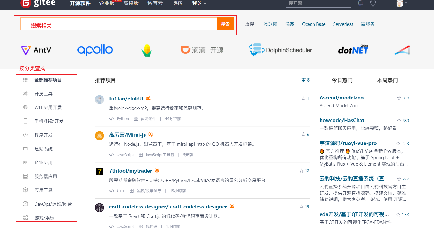This screenshot has width=434, height=228.
Task: Click the corn-shaped project logo
Action: 147,50
